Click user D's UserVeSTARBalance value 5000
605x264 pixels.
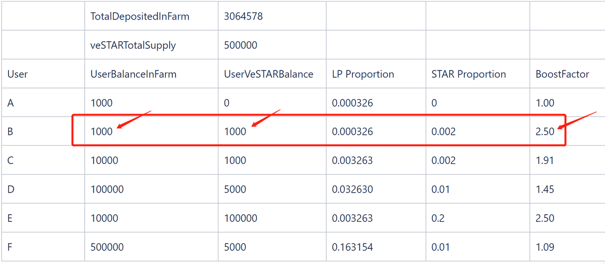(235, 189)
